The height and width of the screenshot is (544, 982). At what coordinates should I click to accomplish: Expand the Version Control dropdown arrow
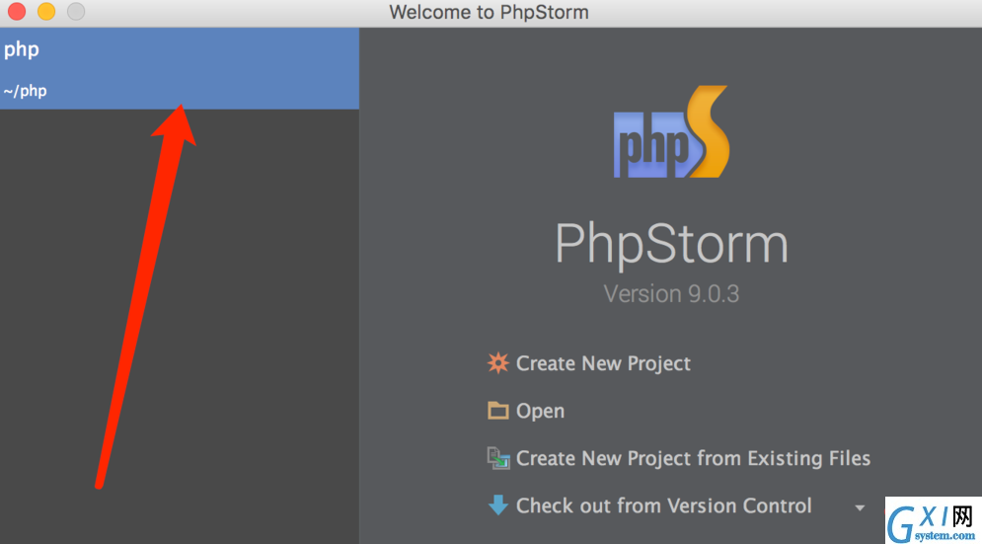pos(860,507)
